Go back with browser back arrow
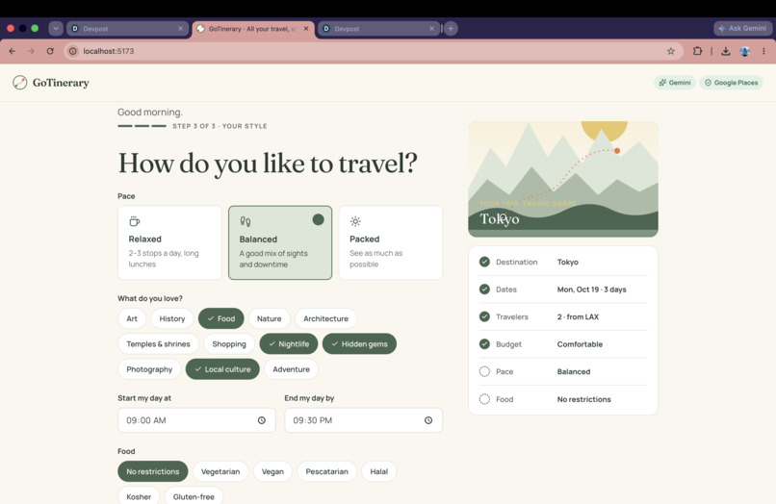The height and width of the screenshot is (504, 776). [13, 51]
